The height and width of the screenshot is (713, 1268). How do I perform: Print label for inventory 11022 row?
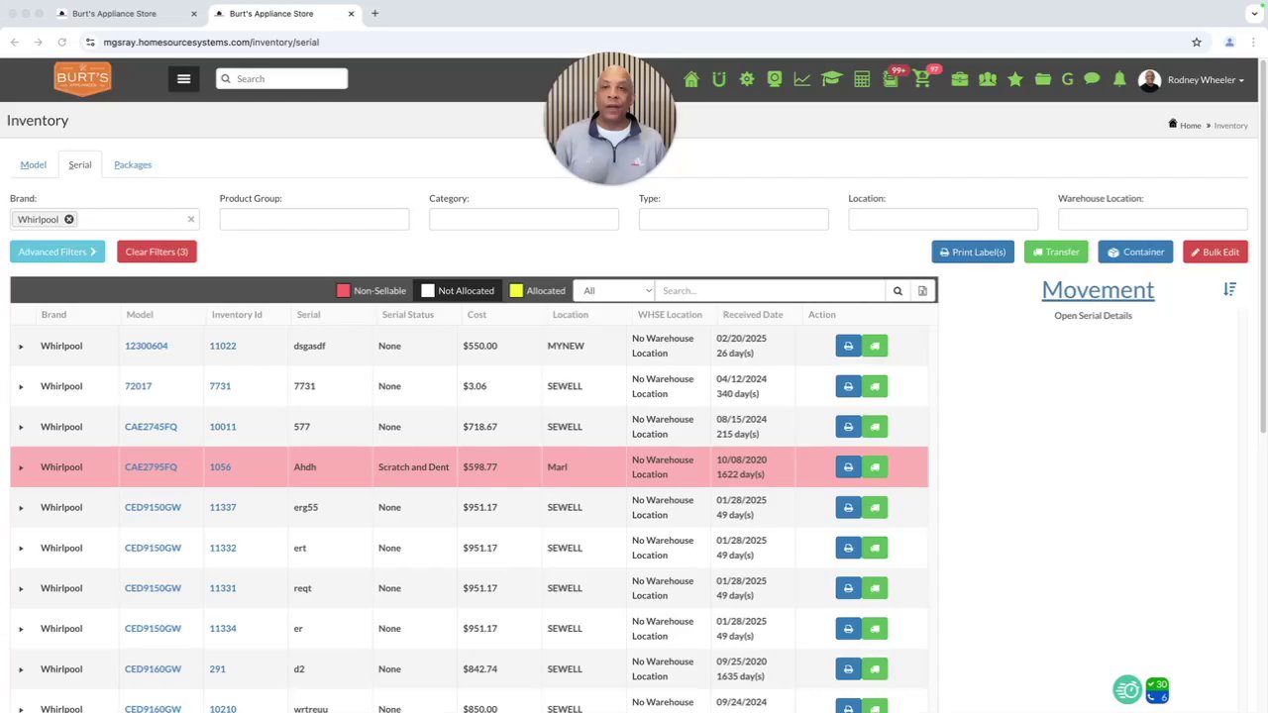pyautogui.click(x=848, y=346)
